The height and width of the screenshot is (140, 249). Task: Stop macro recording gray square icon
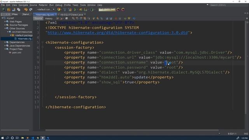[x=120, y=18]
